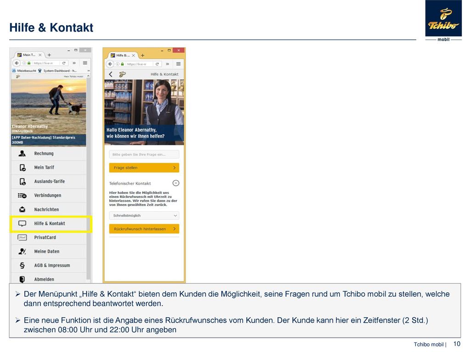Click browser back arrow in Hilfe & Kontakt window
This screenshot has width=470, height=352.
tap(110, 64)
